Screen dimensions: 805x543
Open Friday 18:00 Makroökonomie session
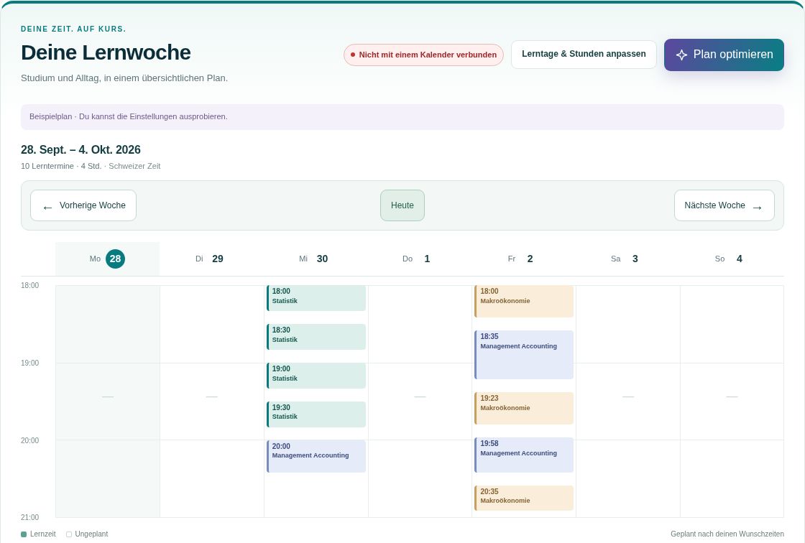pos(524,301)
